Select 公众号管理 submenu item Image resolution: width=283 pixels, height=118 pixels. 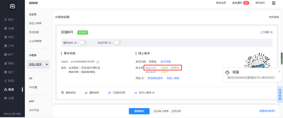35,41
